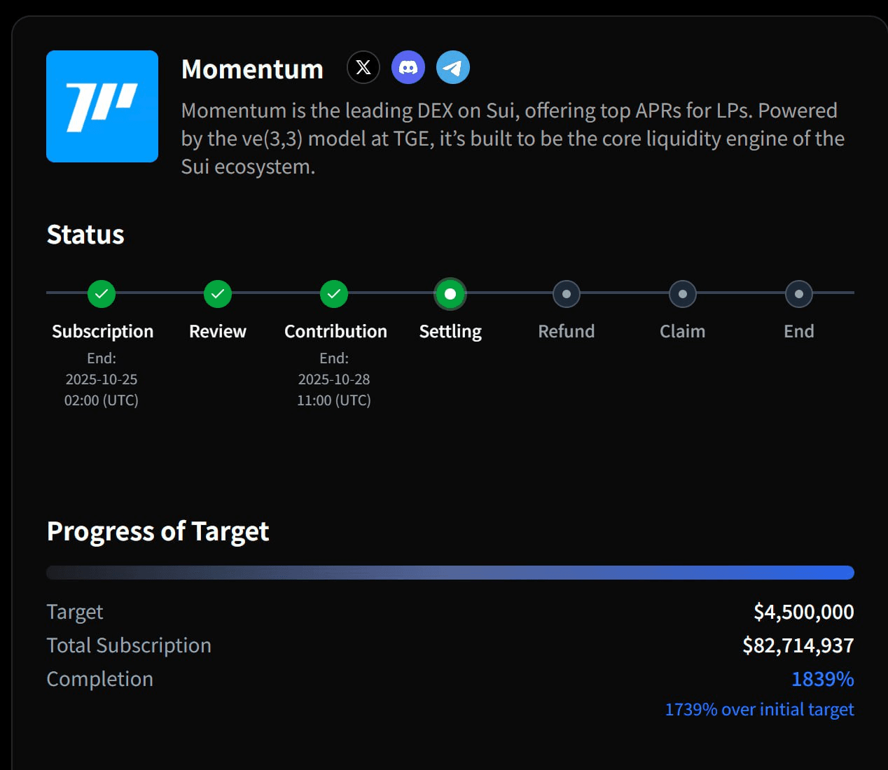Click the Refund step dot
888x770 pixels.
tap(567, 294)
